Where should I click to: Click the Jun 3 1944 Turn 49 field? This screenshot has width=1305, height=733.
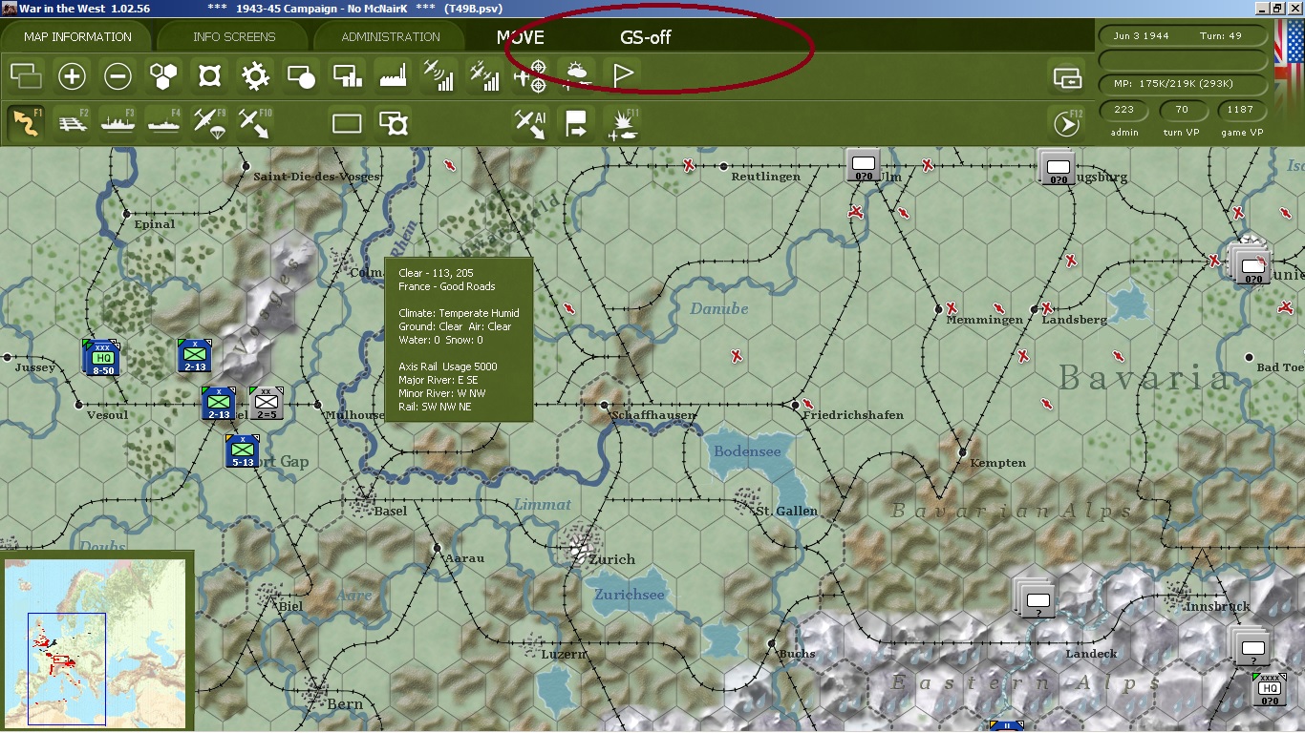click(1182, 36)
